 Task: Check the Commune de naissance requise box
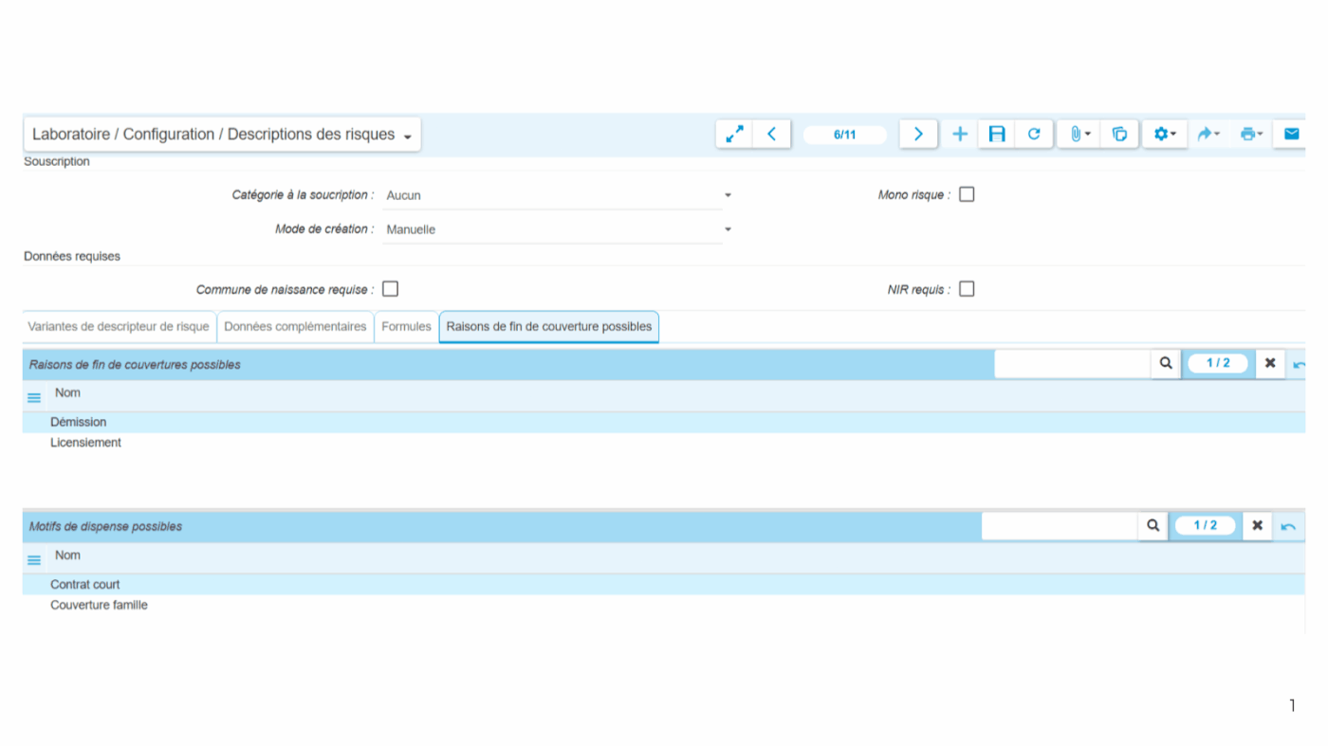(x=390, y=289)
